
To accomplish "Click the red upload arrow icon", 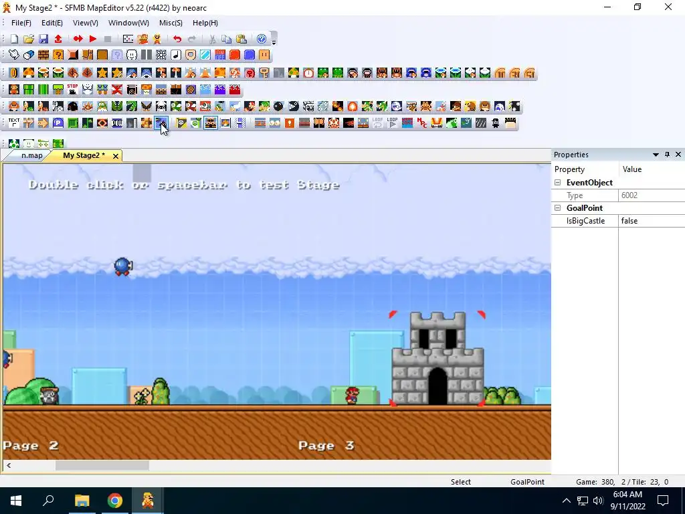I will point(58,39).
